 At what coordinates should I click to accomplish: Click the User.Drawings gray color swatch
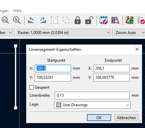[x=59, y=105]
